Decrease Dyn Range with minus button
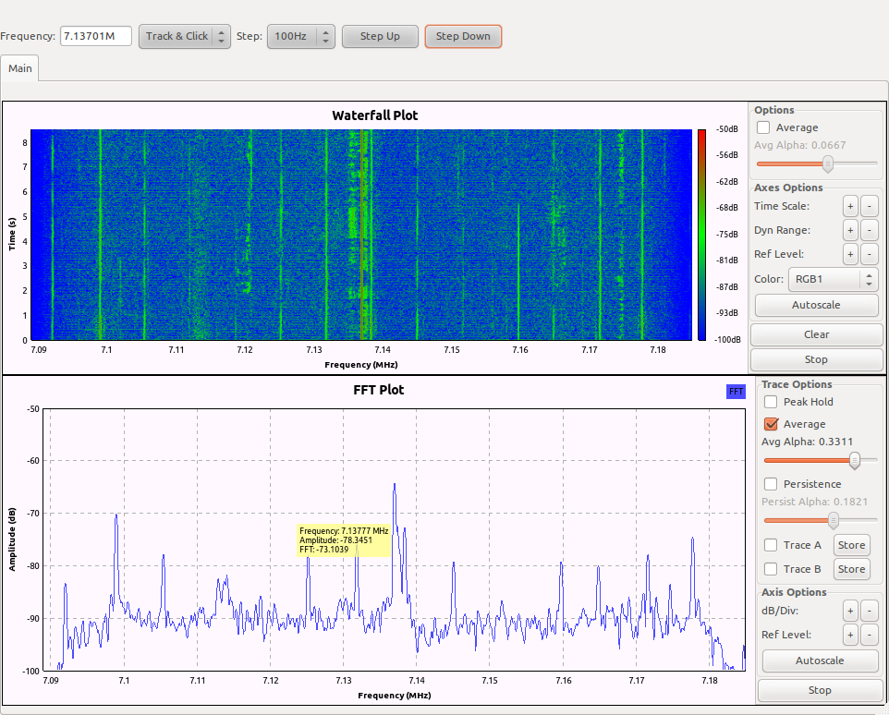Screen dimensions: 889x715 coord(870,231)
